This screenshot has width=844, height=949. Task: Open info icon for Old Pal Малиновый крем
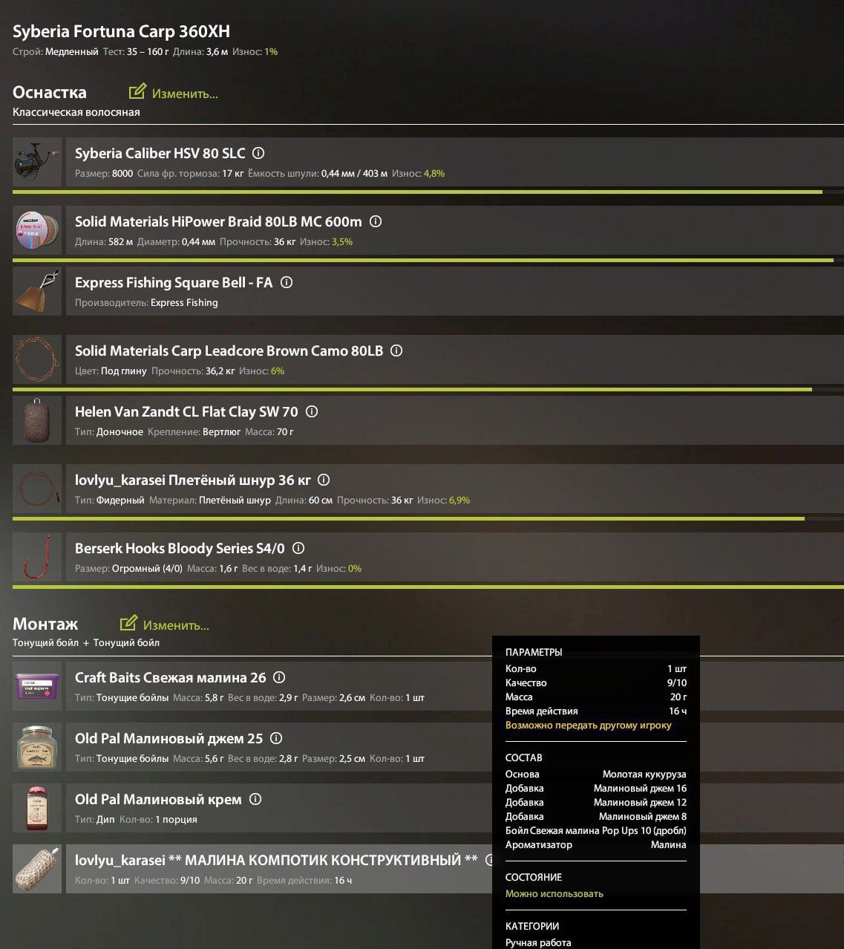click(255, 799)
